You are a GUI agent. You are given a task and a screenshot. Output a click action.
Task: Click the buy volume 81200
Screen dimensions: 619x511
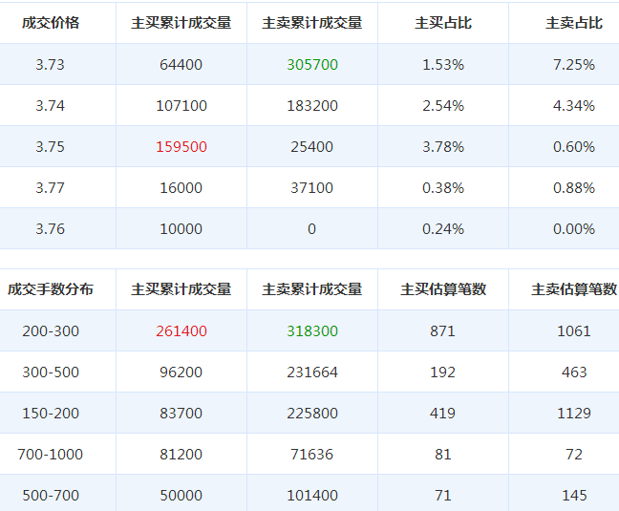tap(181, 454)
